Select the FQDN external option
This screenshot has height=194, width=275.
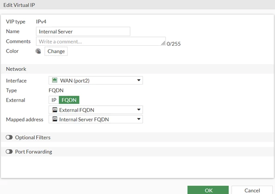[69, 100]
